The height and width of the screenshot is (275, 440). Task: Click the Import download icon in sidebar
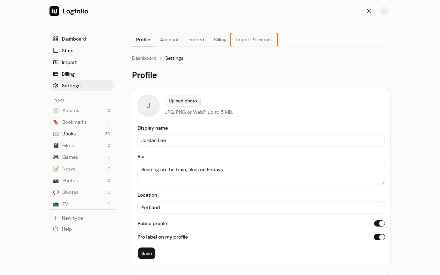click(56, 62)
